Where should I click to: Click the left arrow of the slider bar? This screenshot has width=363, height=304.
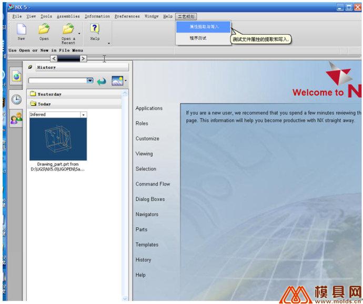[54, 59]
